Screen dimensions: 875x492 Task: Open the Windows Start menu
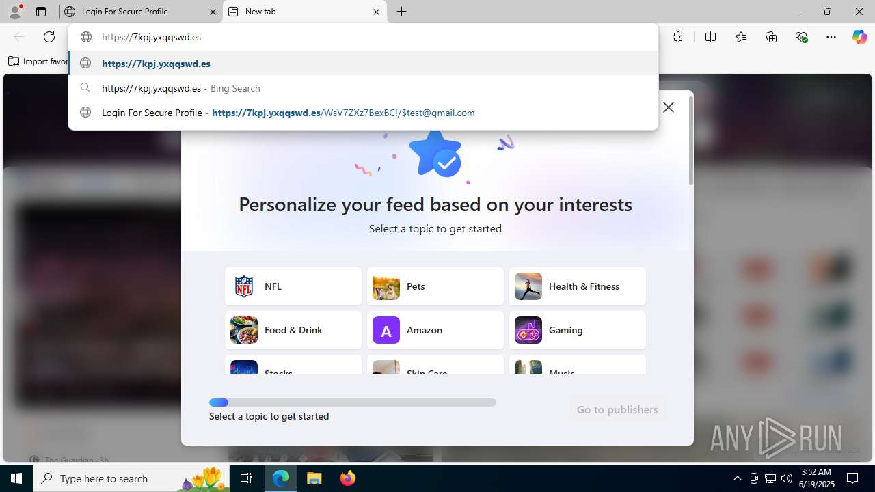[16, 478]
